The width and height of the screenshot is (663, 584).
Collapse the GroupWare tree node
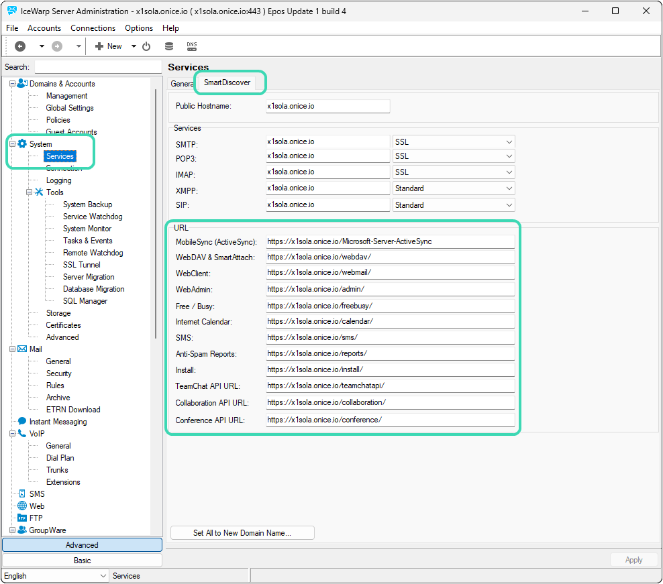point(12,530)
